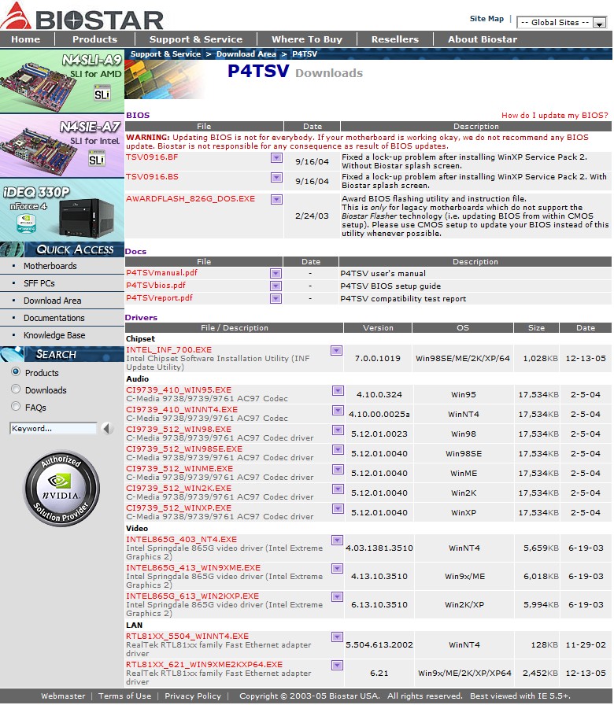
Task: Click the NVIDIA Authorized Solution Provider badge
Action: [61, 489]
